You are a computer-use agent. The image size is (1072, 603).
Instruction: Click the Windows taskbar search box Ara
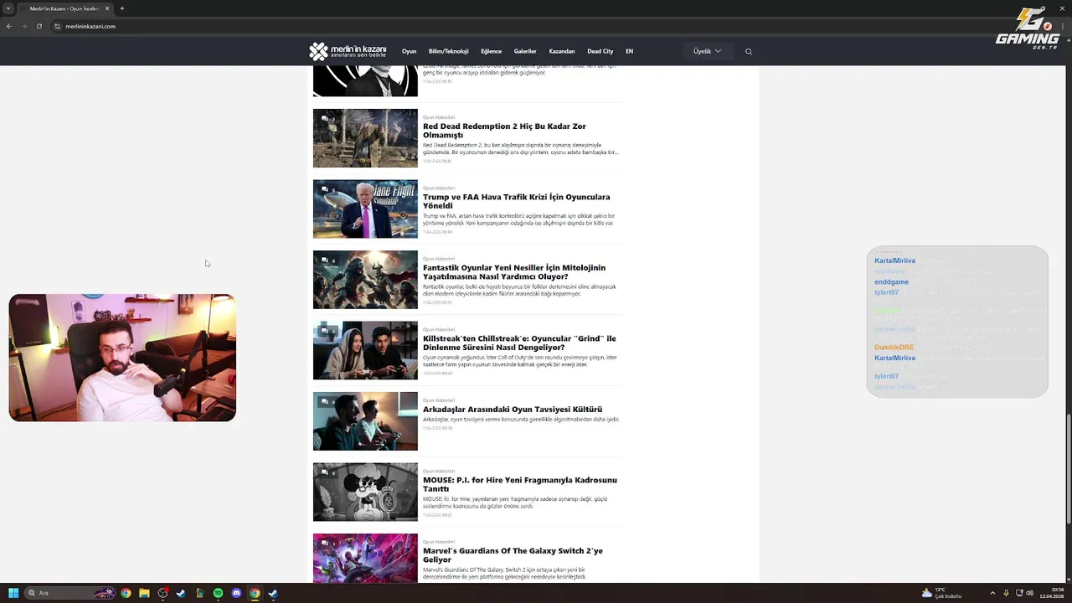point(69,593)
